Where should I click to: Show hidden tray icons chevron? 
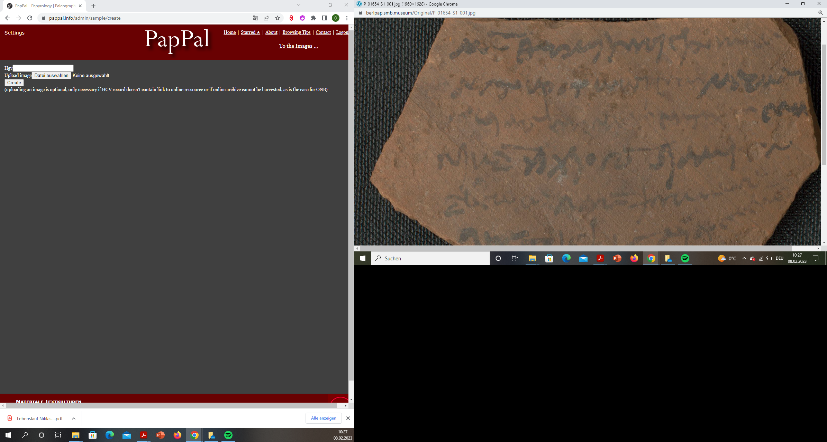pos(744,258)
